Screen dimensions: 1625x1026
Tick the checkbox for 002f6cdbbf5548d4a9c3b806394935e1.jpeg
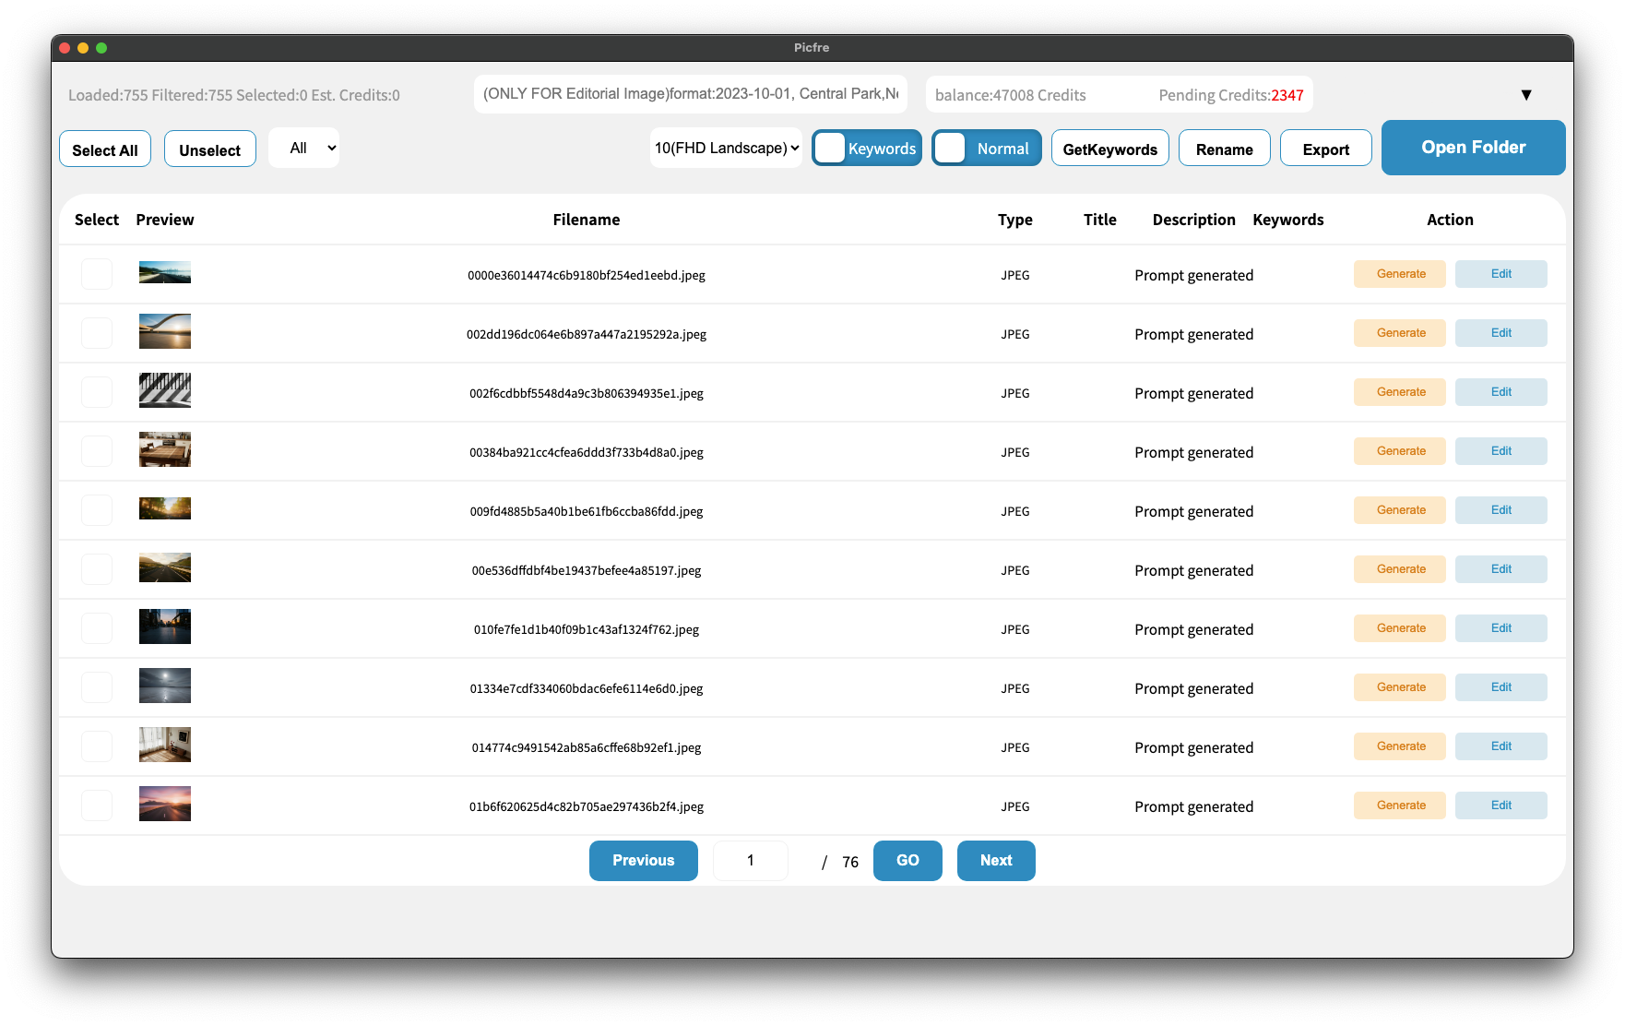pos(97,392)
